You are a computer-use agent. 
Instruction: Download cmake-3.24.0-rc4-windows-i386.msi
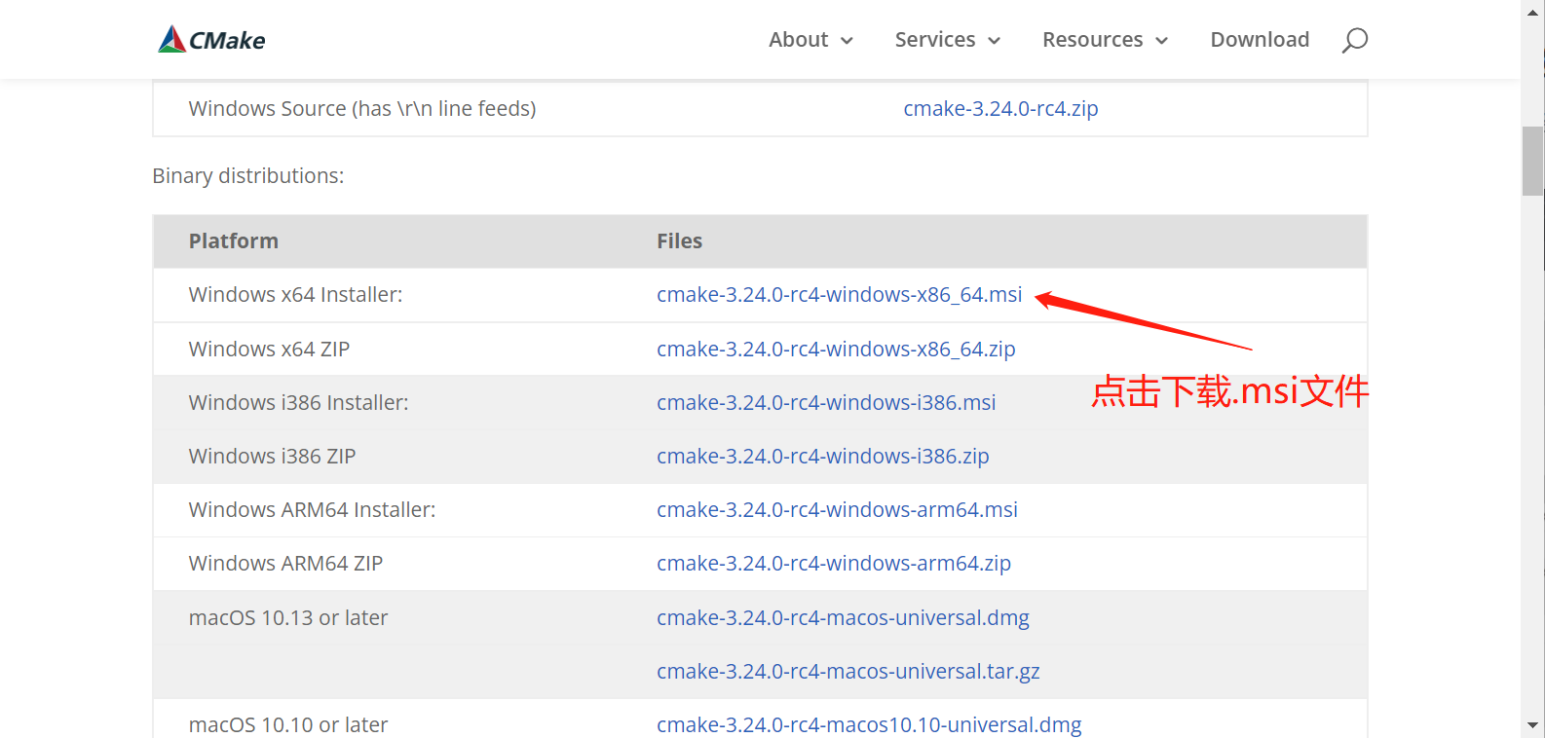click(826, 403)
